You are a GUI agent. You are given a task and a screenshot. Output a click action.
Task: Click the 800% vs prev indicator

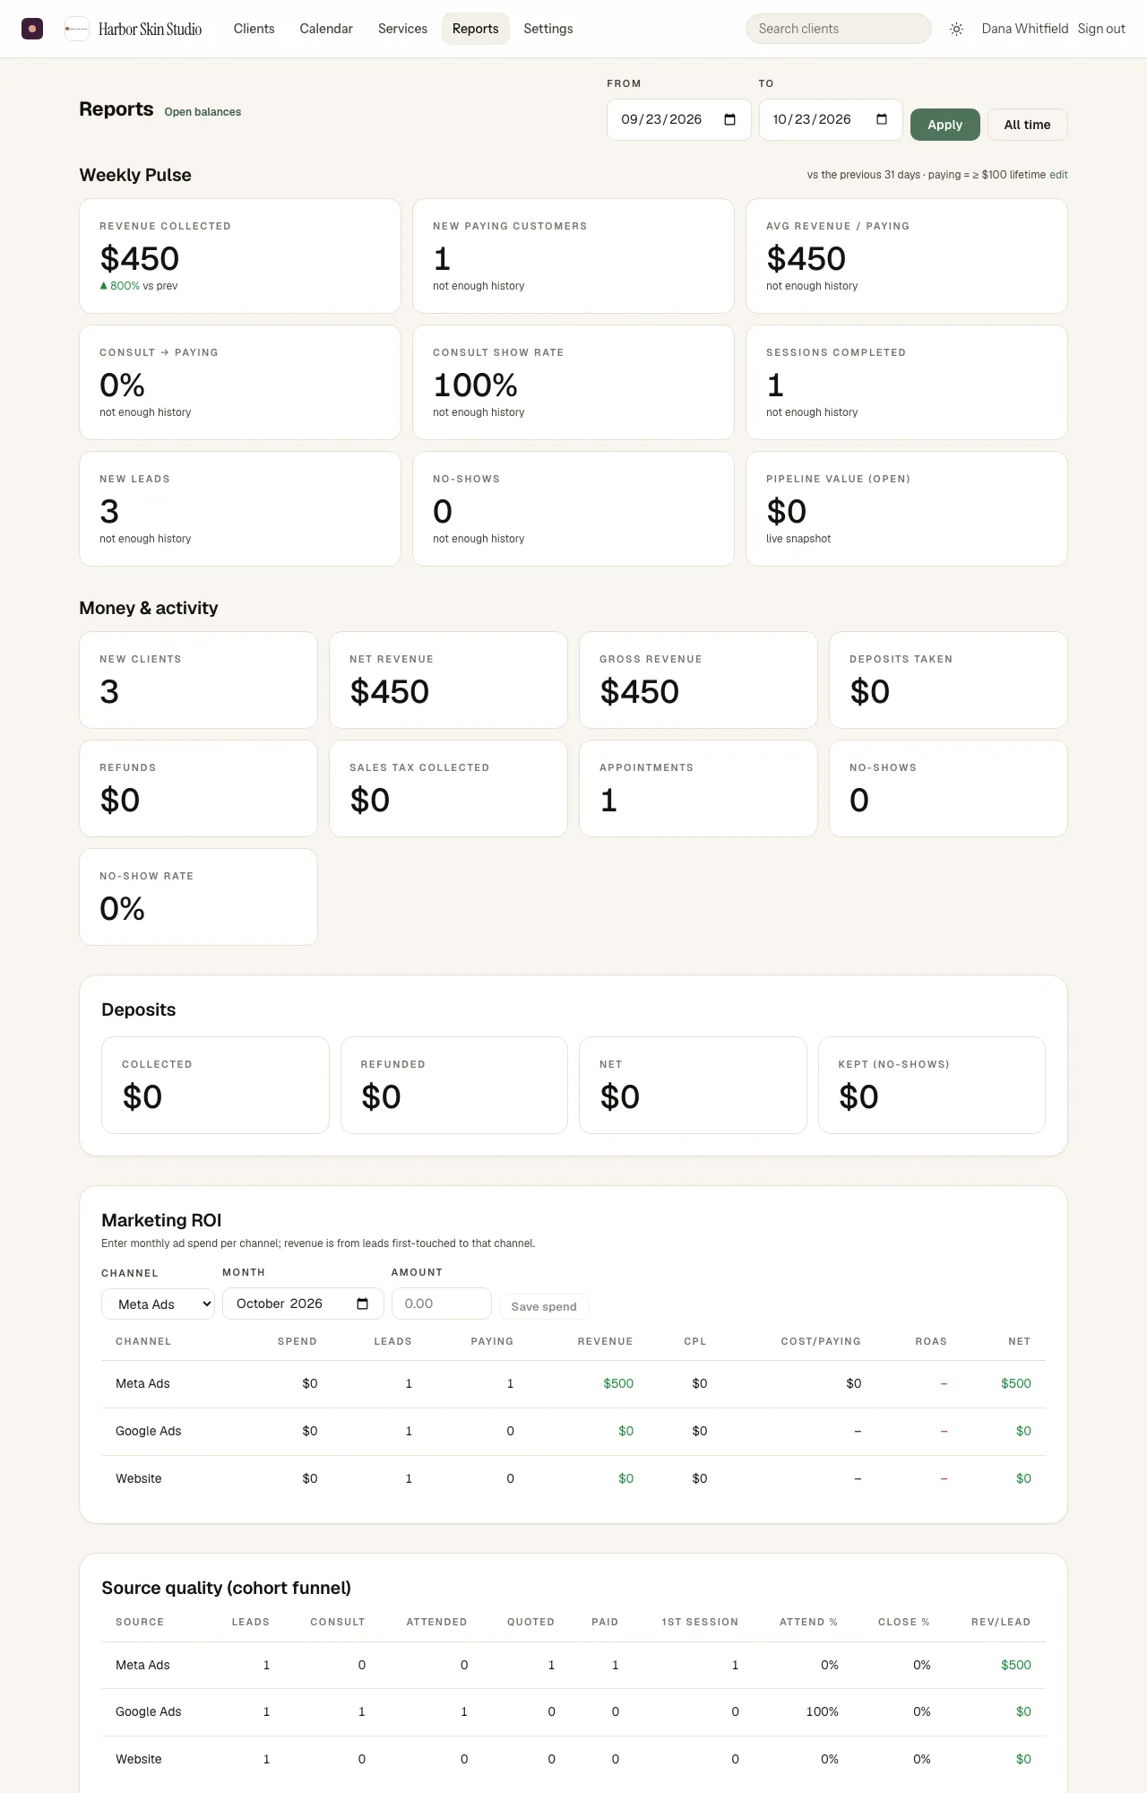(x=139, y=286)
